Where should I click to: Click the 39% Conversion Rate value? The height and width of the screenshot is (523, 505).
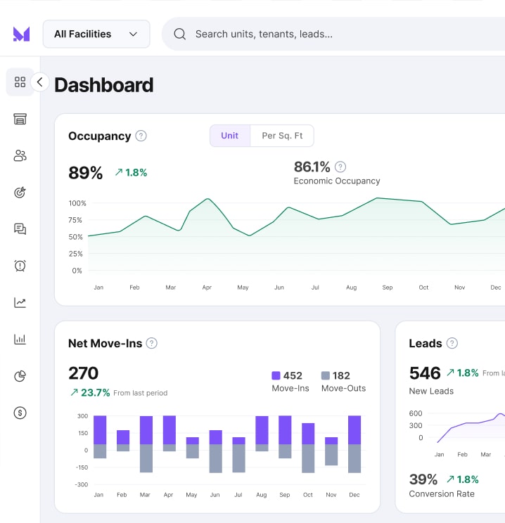click(423, 479)
